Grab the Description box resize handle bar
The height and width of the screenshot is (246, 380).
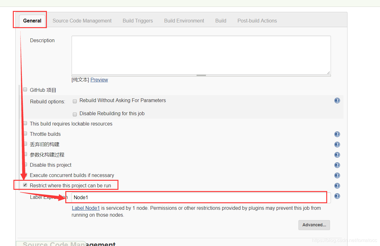pos(201,75)
